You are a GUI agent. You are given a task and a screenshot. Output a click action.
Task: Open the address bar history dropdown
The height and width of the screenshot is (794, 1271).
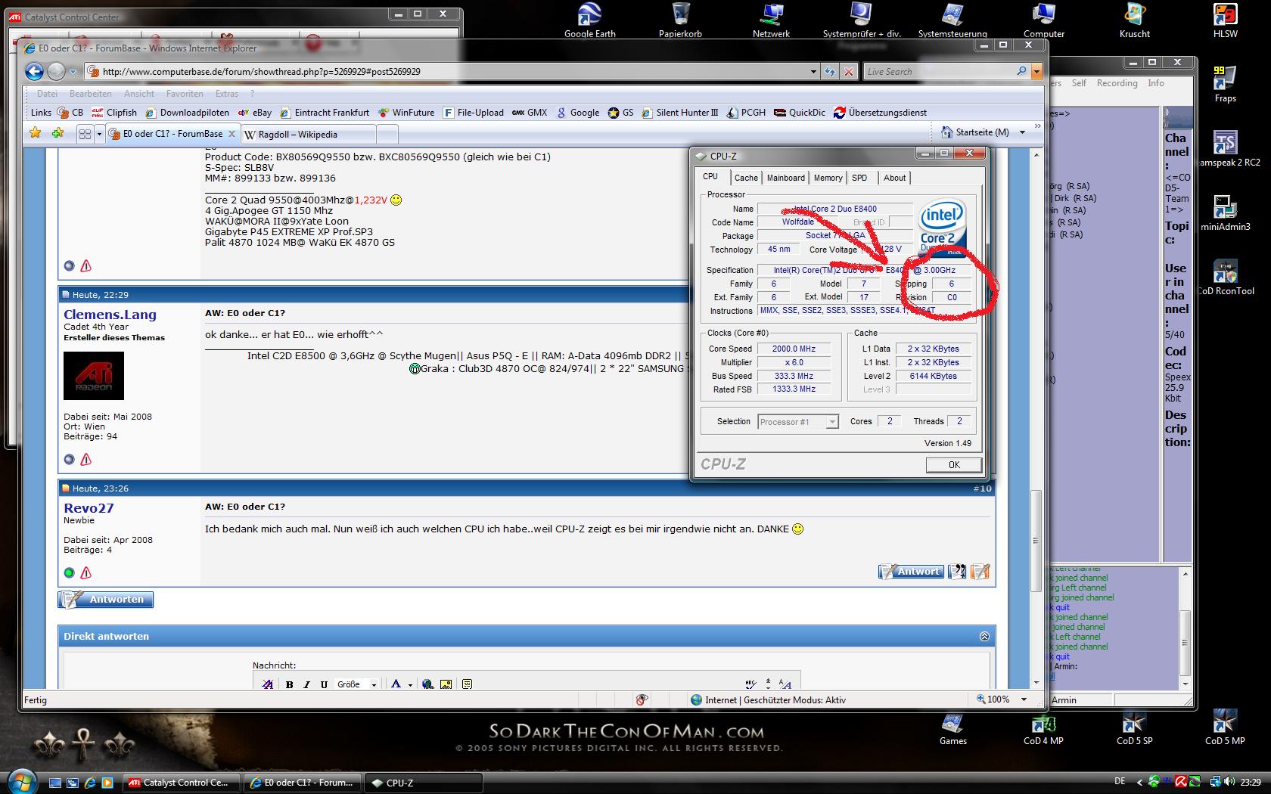(813, 72)
